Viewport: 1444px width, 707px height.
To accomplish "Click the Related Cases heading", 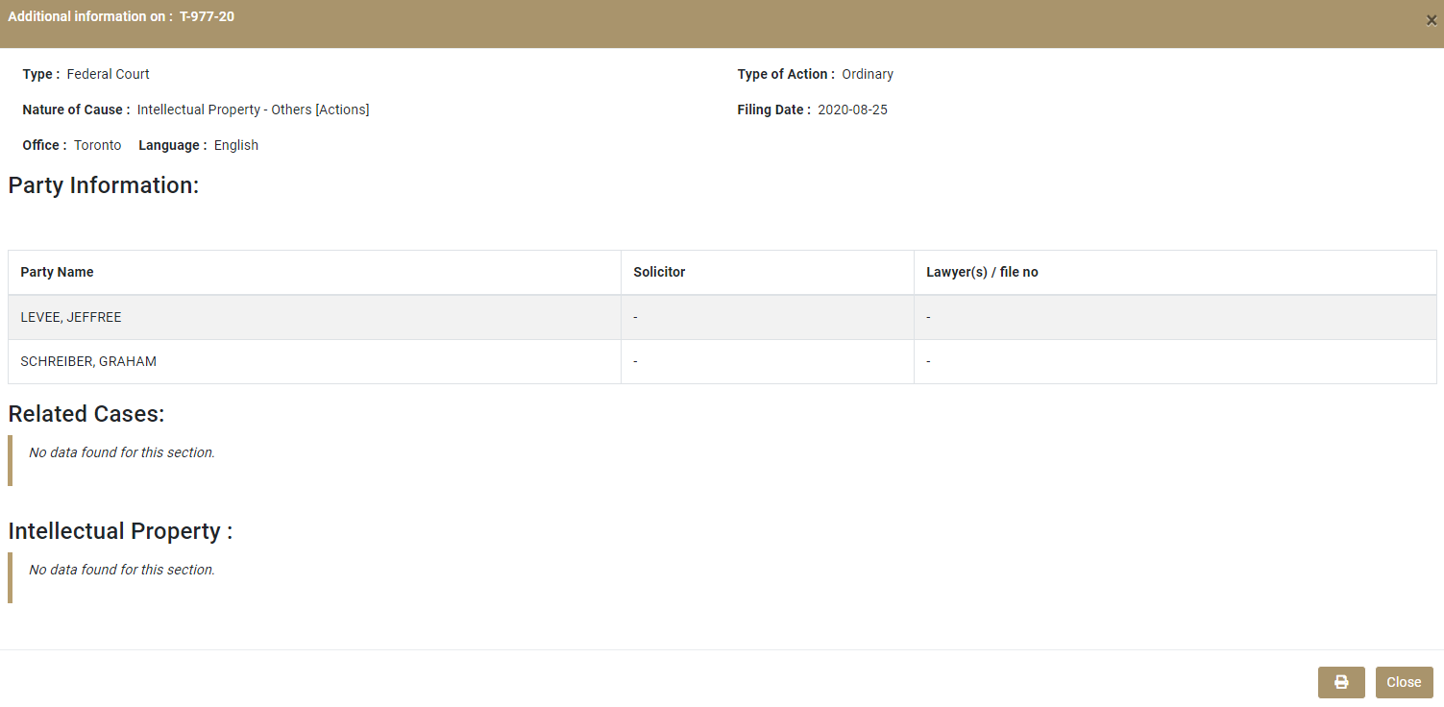I will click(86, 414).
